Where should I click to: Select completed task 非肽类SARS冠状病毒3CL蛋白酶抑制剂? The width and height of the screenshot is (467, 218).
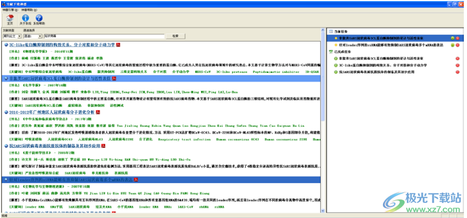coord(381,58)
